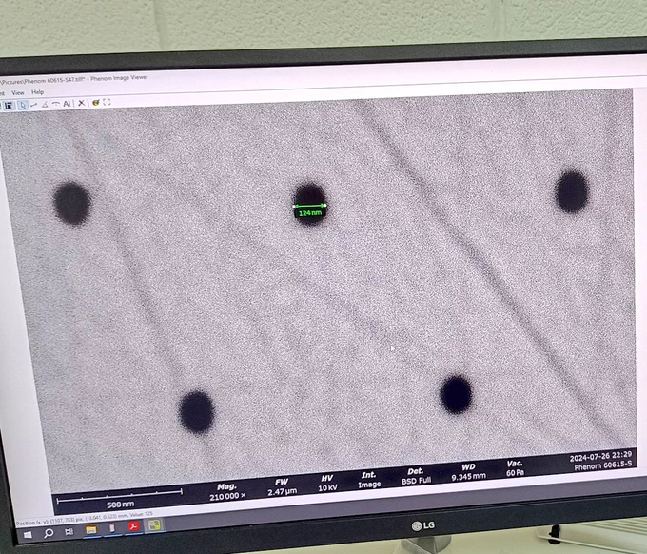
Task: Choose the line distance measurement tool
Action: click(34, 105)
